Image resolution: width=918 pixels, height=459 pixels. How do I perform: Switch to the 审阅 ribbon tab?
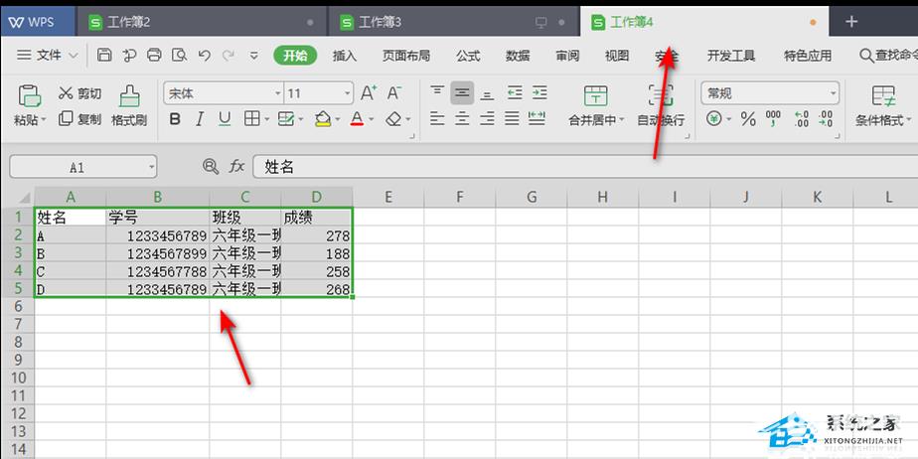[x=567, y=56]
